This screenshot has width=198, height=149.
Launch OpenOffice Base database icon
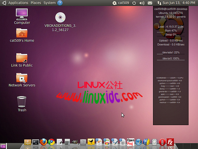coord(122,142)
